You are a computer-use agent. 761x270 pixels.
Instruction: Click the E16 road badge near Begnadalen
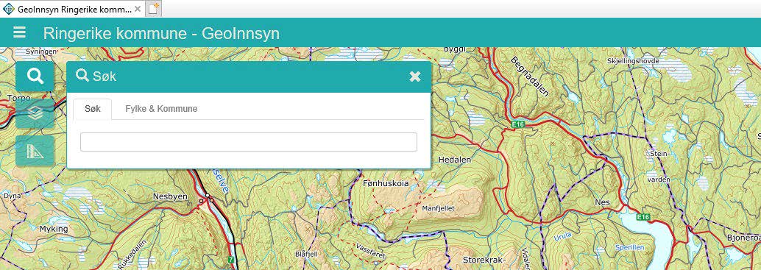518,125
